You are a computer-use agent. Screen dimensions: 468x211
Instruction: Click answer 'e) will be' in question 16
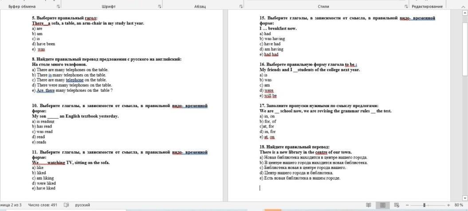pos(268,96)
